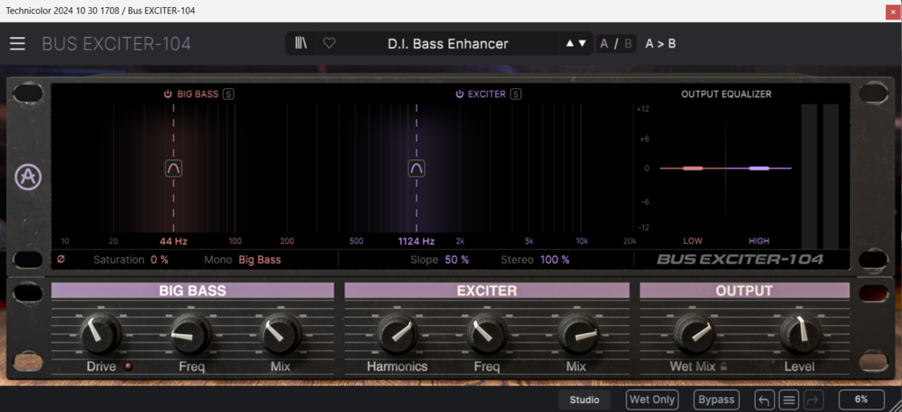Select the Big Bass frequency handle
The height and width of the screenshot is (412, 902).
point(174,168)
